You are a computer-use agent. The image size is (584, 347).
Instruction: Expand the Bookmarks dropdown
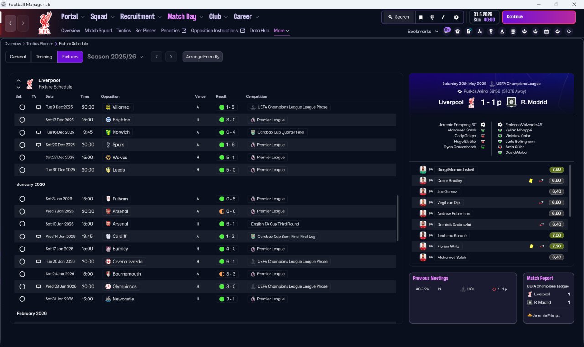click(423, 32)
